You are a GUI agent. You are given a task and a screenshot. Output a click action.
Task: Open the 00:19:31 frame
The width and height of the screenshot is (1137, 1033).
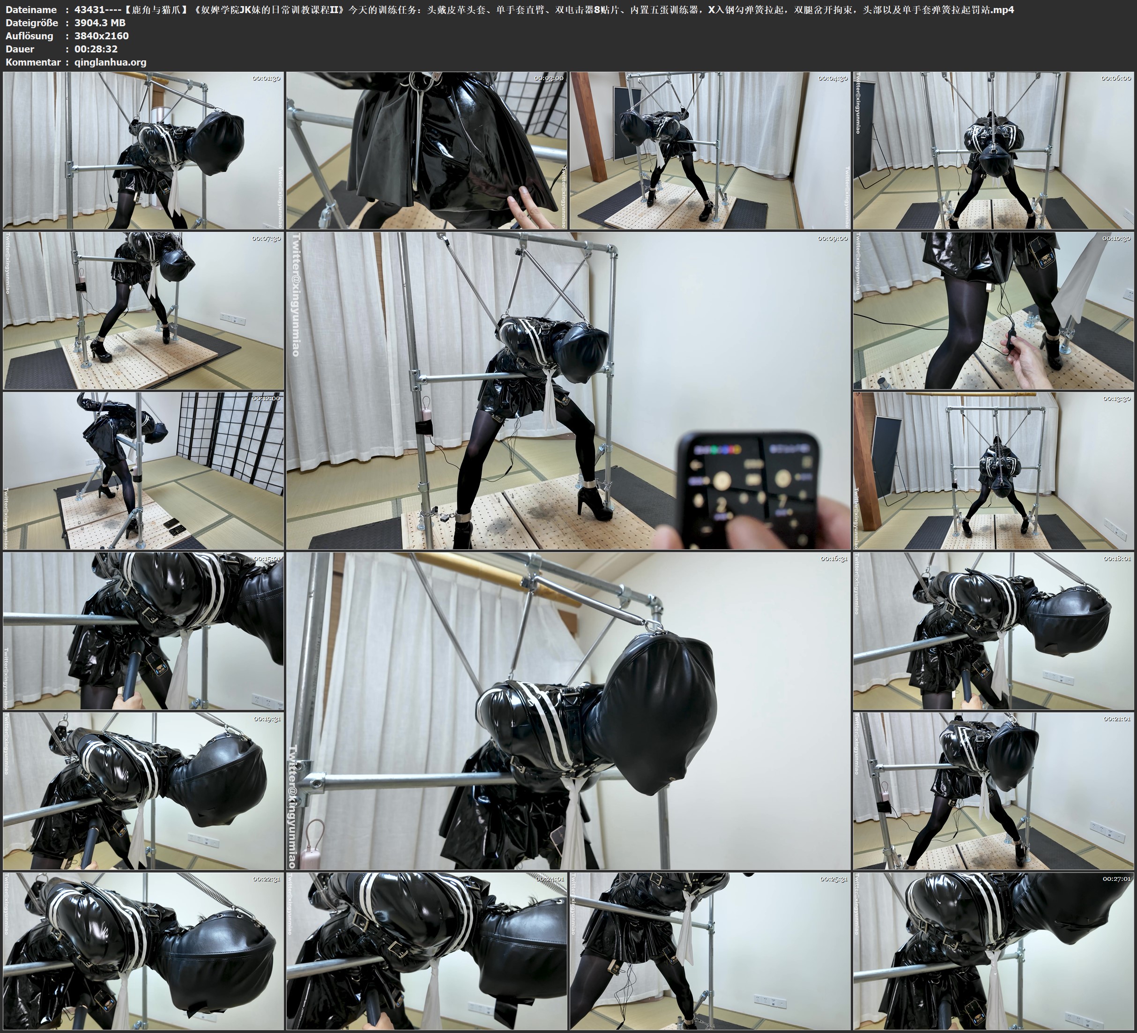click(143, 790)
